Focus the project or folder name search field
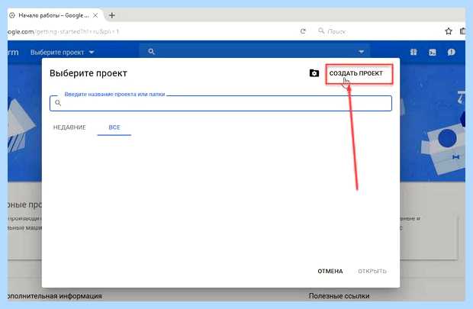Screen dimensions: 473x309 220,103
